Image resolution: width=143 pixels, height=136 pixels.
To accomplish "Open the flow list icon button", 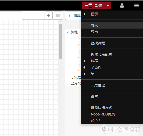I will pos(58,16).
